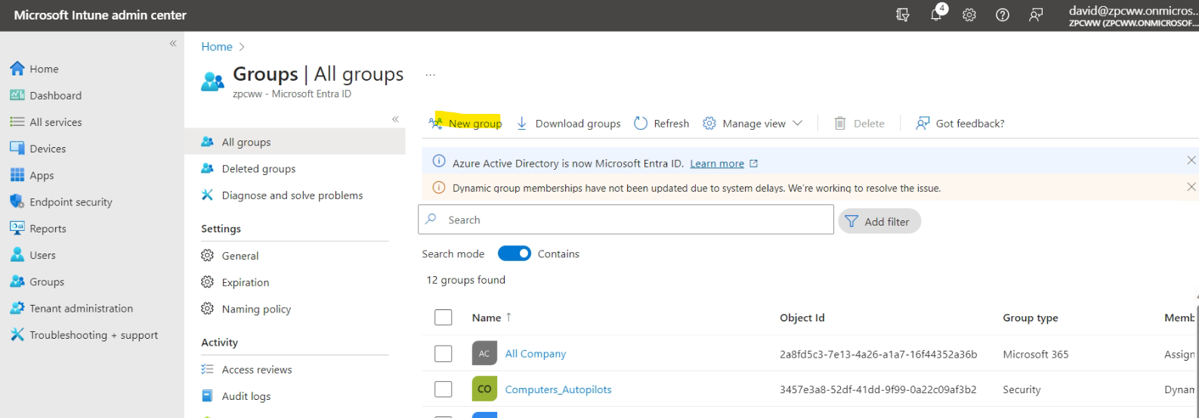
Task: Click the help question mark icon
Action: 1003,15
